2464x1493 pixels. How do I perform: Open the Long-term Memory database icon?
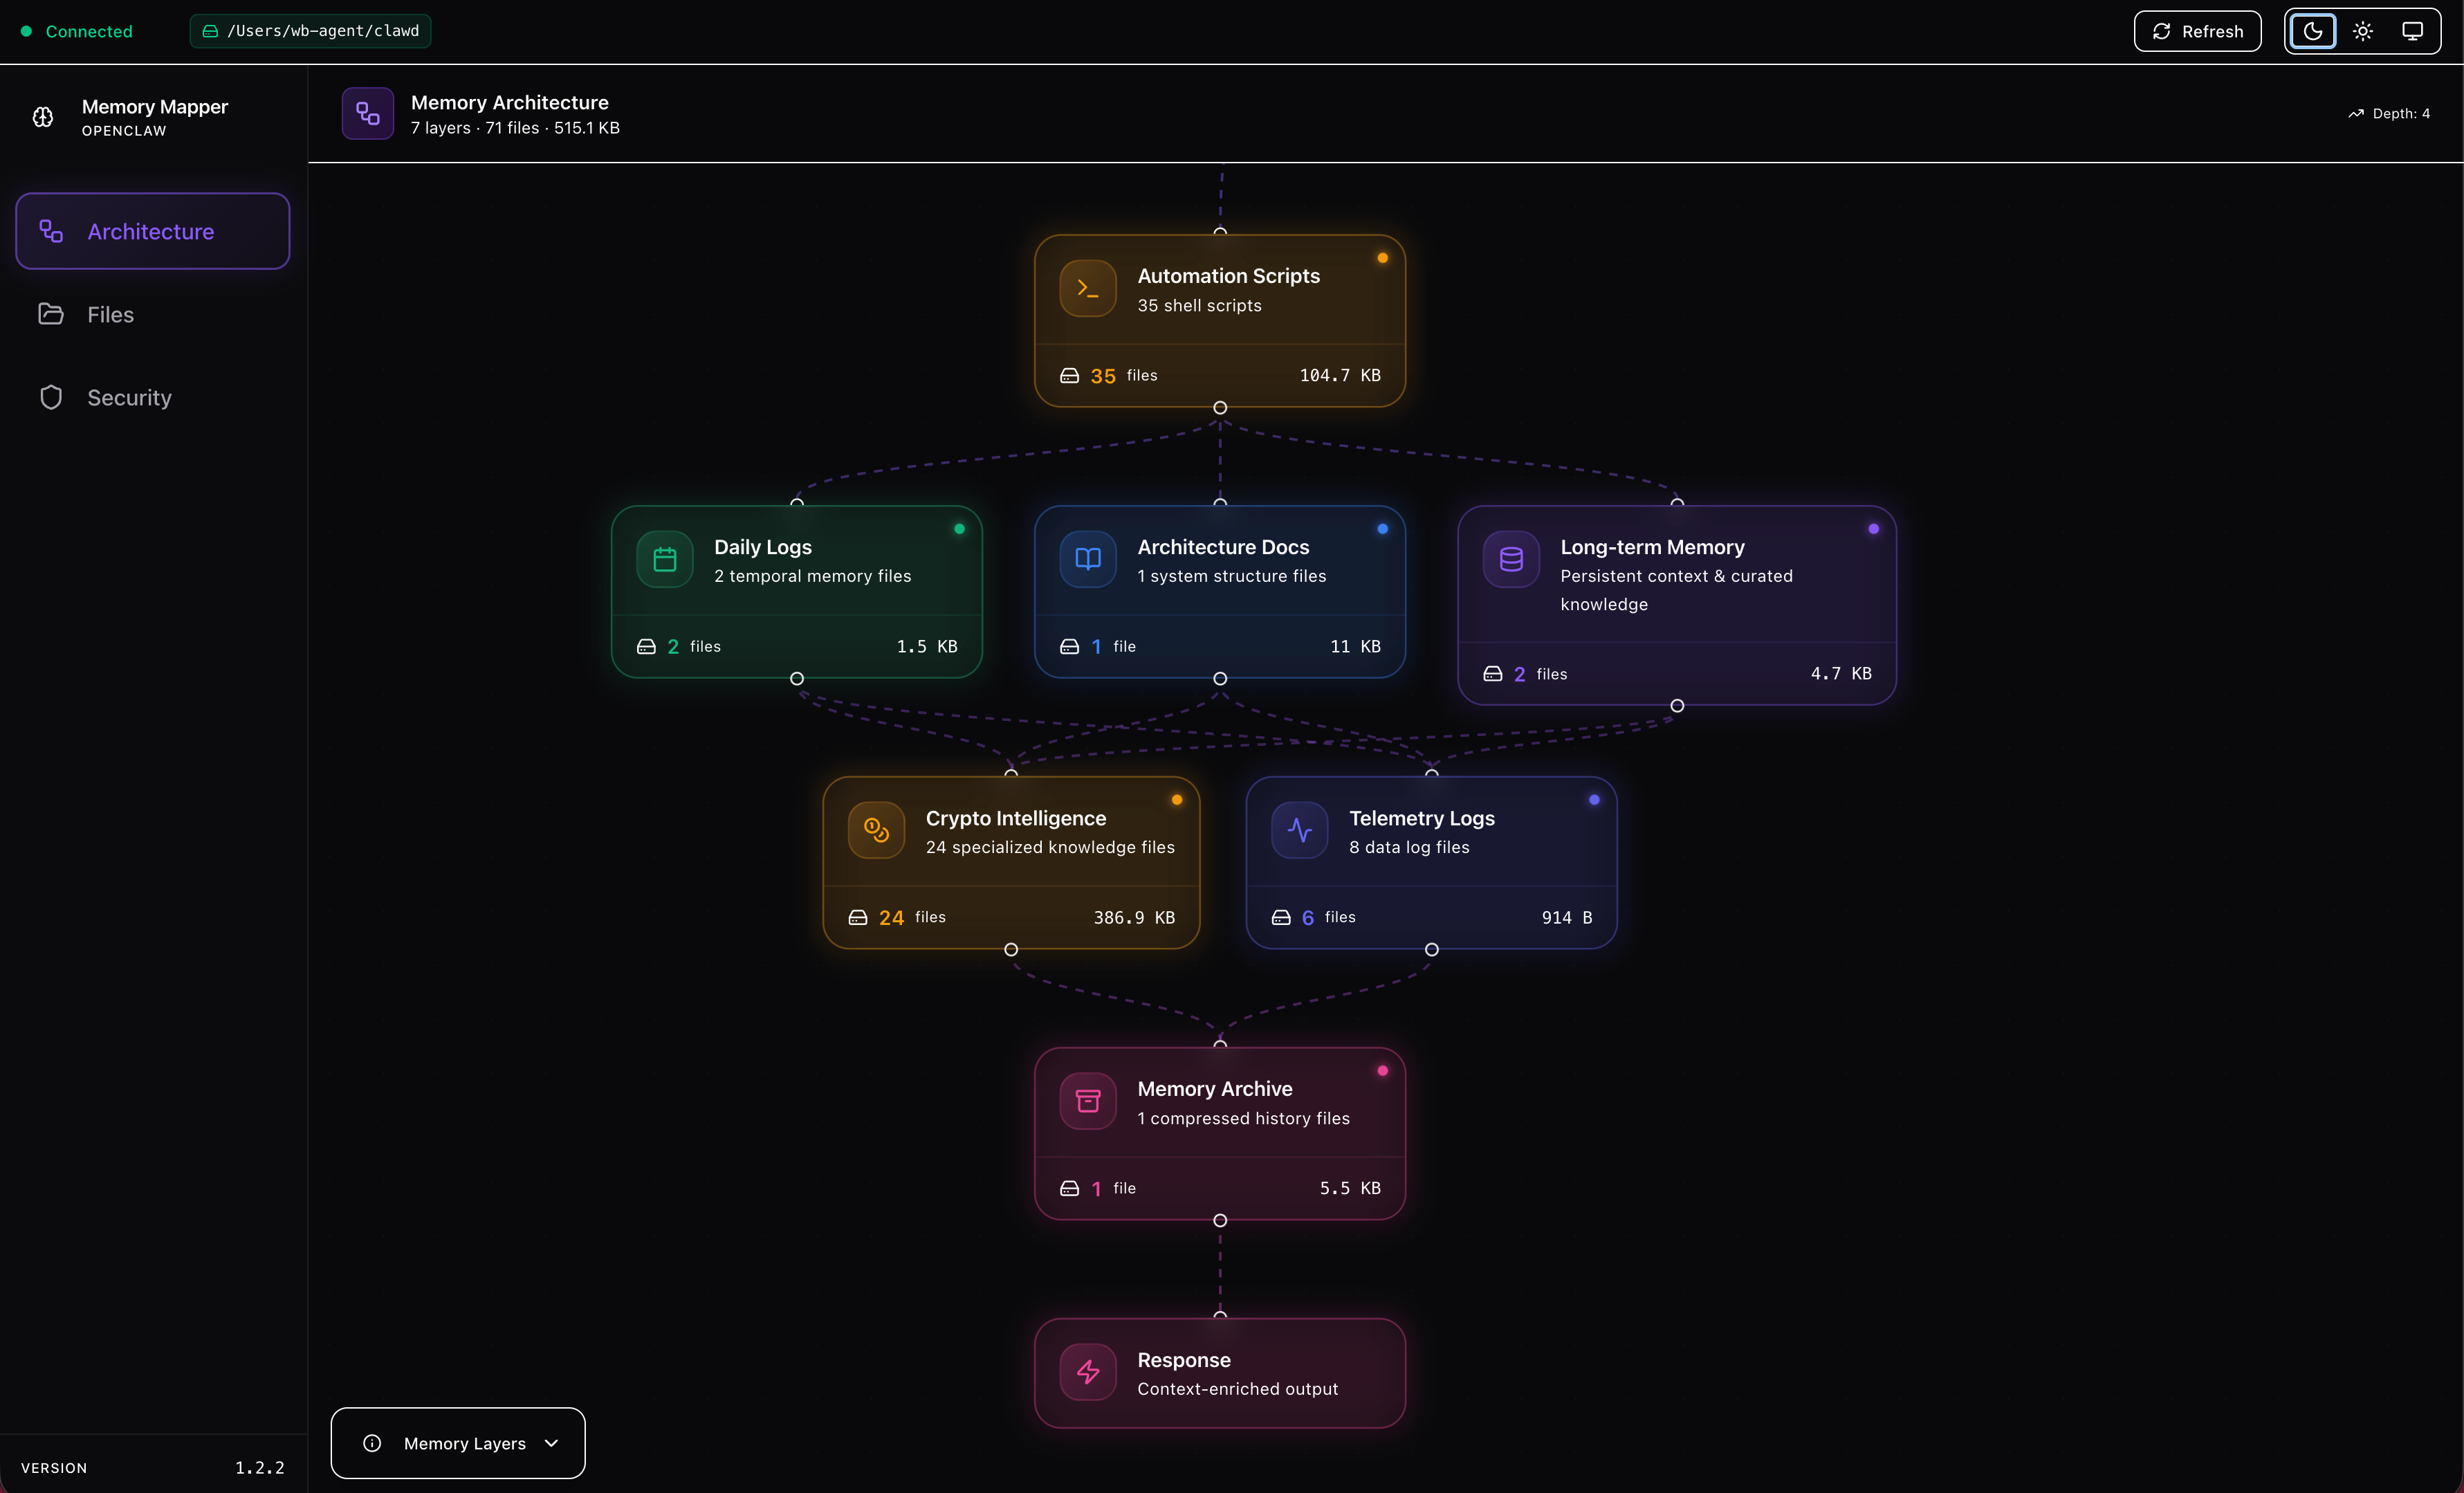point(1511,558)
